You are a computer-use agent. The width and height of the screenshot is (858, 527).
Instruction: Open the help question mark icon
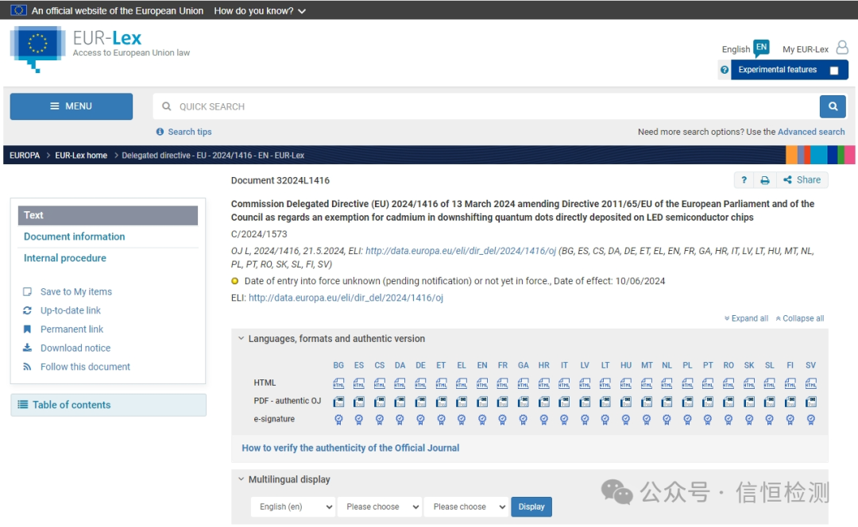click(x=744, y=180)
